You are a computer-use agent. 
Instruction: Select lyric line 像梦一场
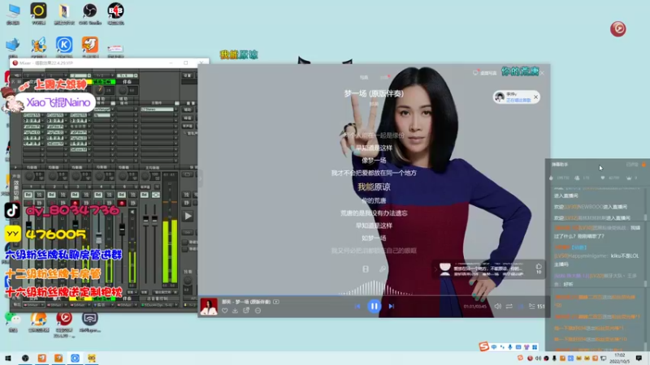374,161
